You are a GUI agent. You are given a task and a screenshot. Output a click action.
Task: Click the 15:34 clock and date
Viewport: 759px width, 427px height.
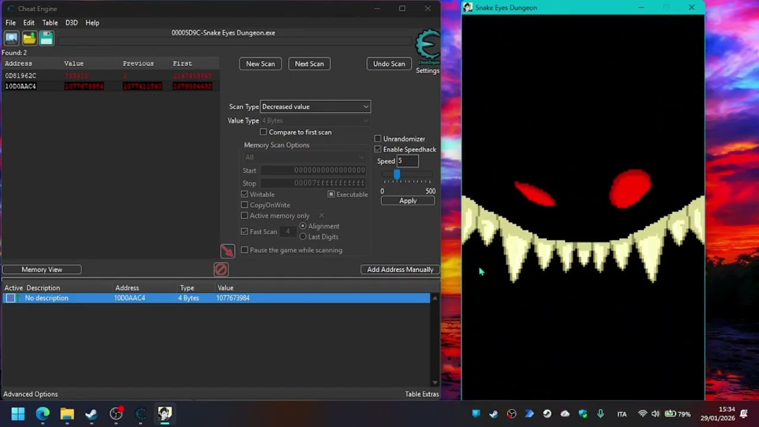pyautogui.click(x=718, y=414)
